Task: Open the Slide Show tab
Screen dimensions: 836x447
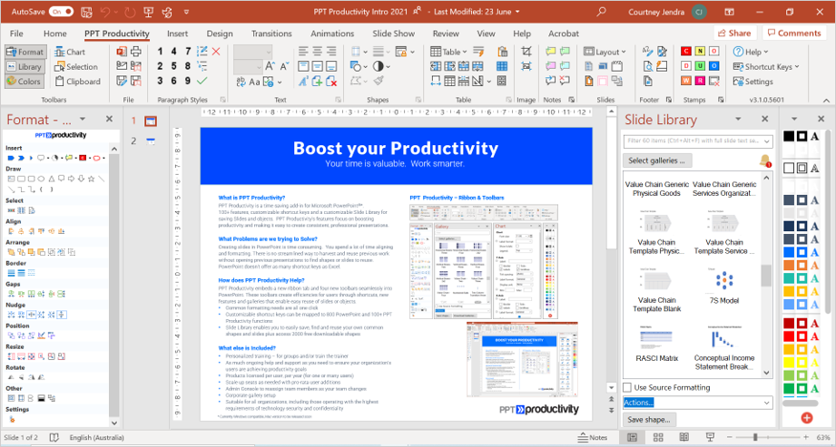Action: click(392, 34)
